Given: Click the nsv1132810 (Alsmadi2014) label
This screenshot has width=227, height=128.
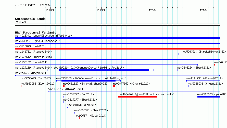Looking at the screenshot, I should [66, 89].
